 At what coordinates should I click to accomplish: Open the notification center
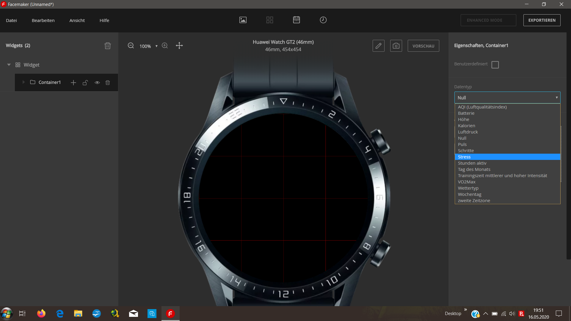pos(559,314)
